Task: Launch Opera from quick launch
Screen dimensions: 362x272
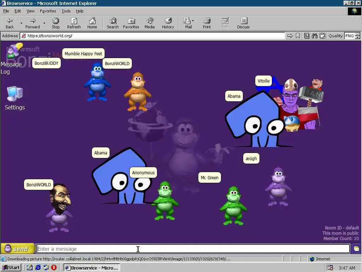Action: point(54,268)
